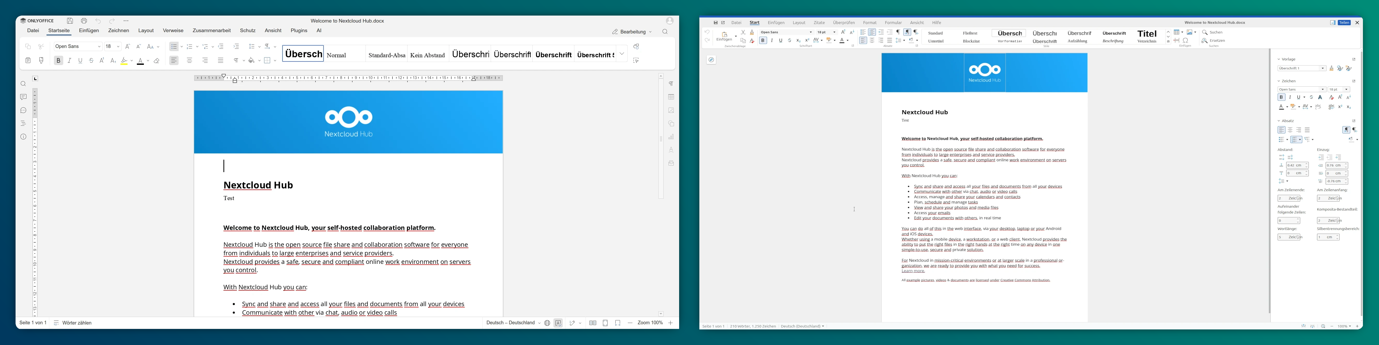Open the font size dropdown in ONLYOFFICE
1379x345 pixels.
point(118,46)
